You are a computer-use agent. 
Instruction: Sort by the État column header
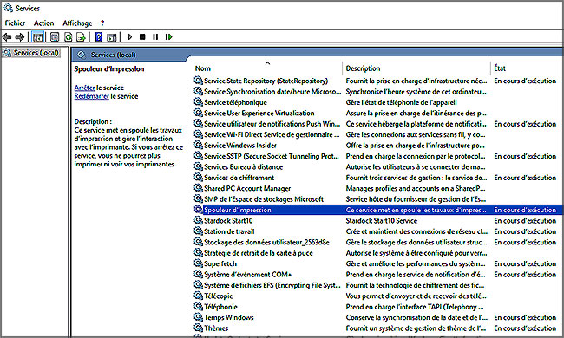pyautogui.click(x=500, y=68)
